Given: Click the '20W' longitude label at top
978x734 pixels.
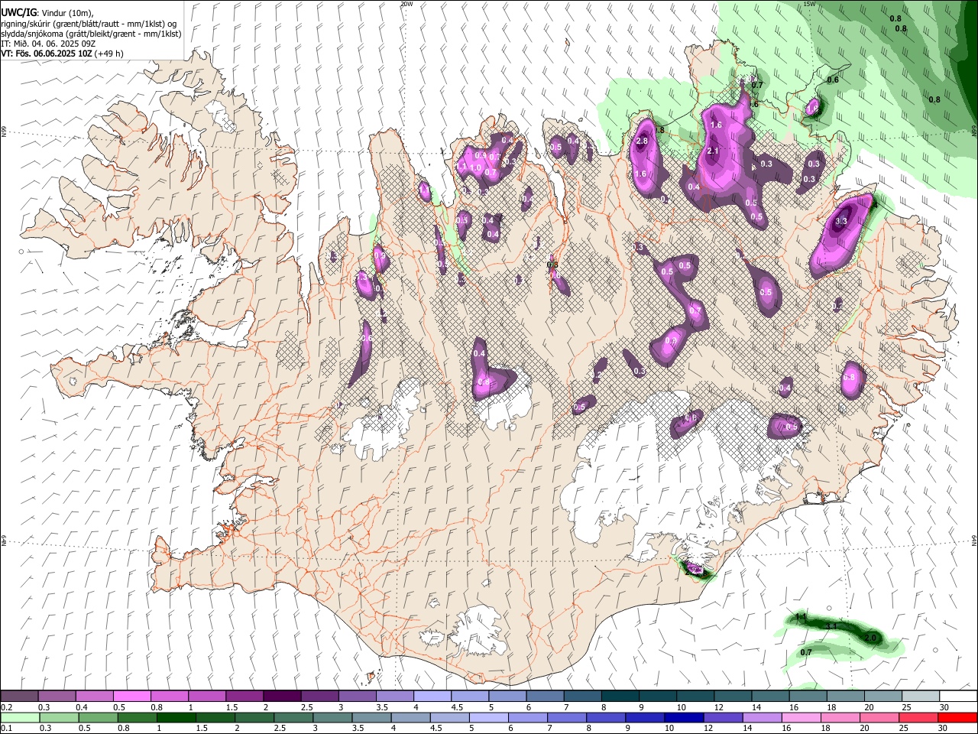Looking at the screenshot, I should pos(406,4).
